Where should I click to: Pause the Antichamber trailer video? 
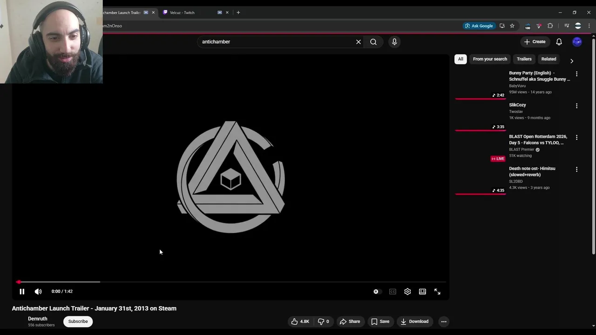tap(22, 291)
